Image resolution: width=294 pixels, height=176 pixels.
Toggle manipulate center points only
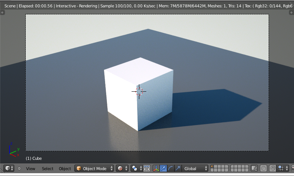147,168
